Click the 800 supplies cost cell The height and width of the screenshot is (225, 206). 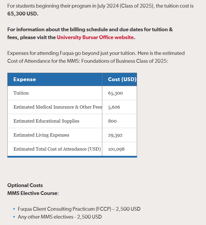(112, 121)
